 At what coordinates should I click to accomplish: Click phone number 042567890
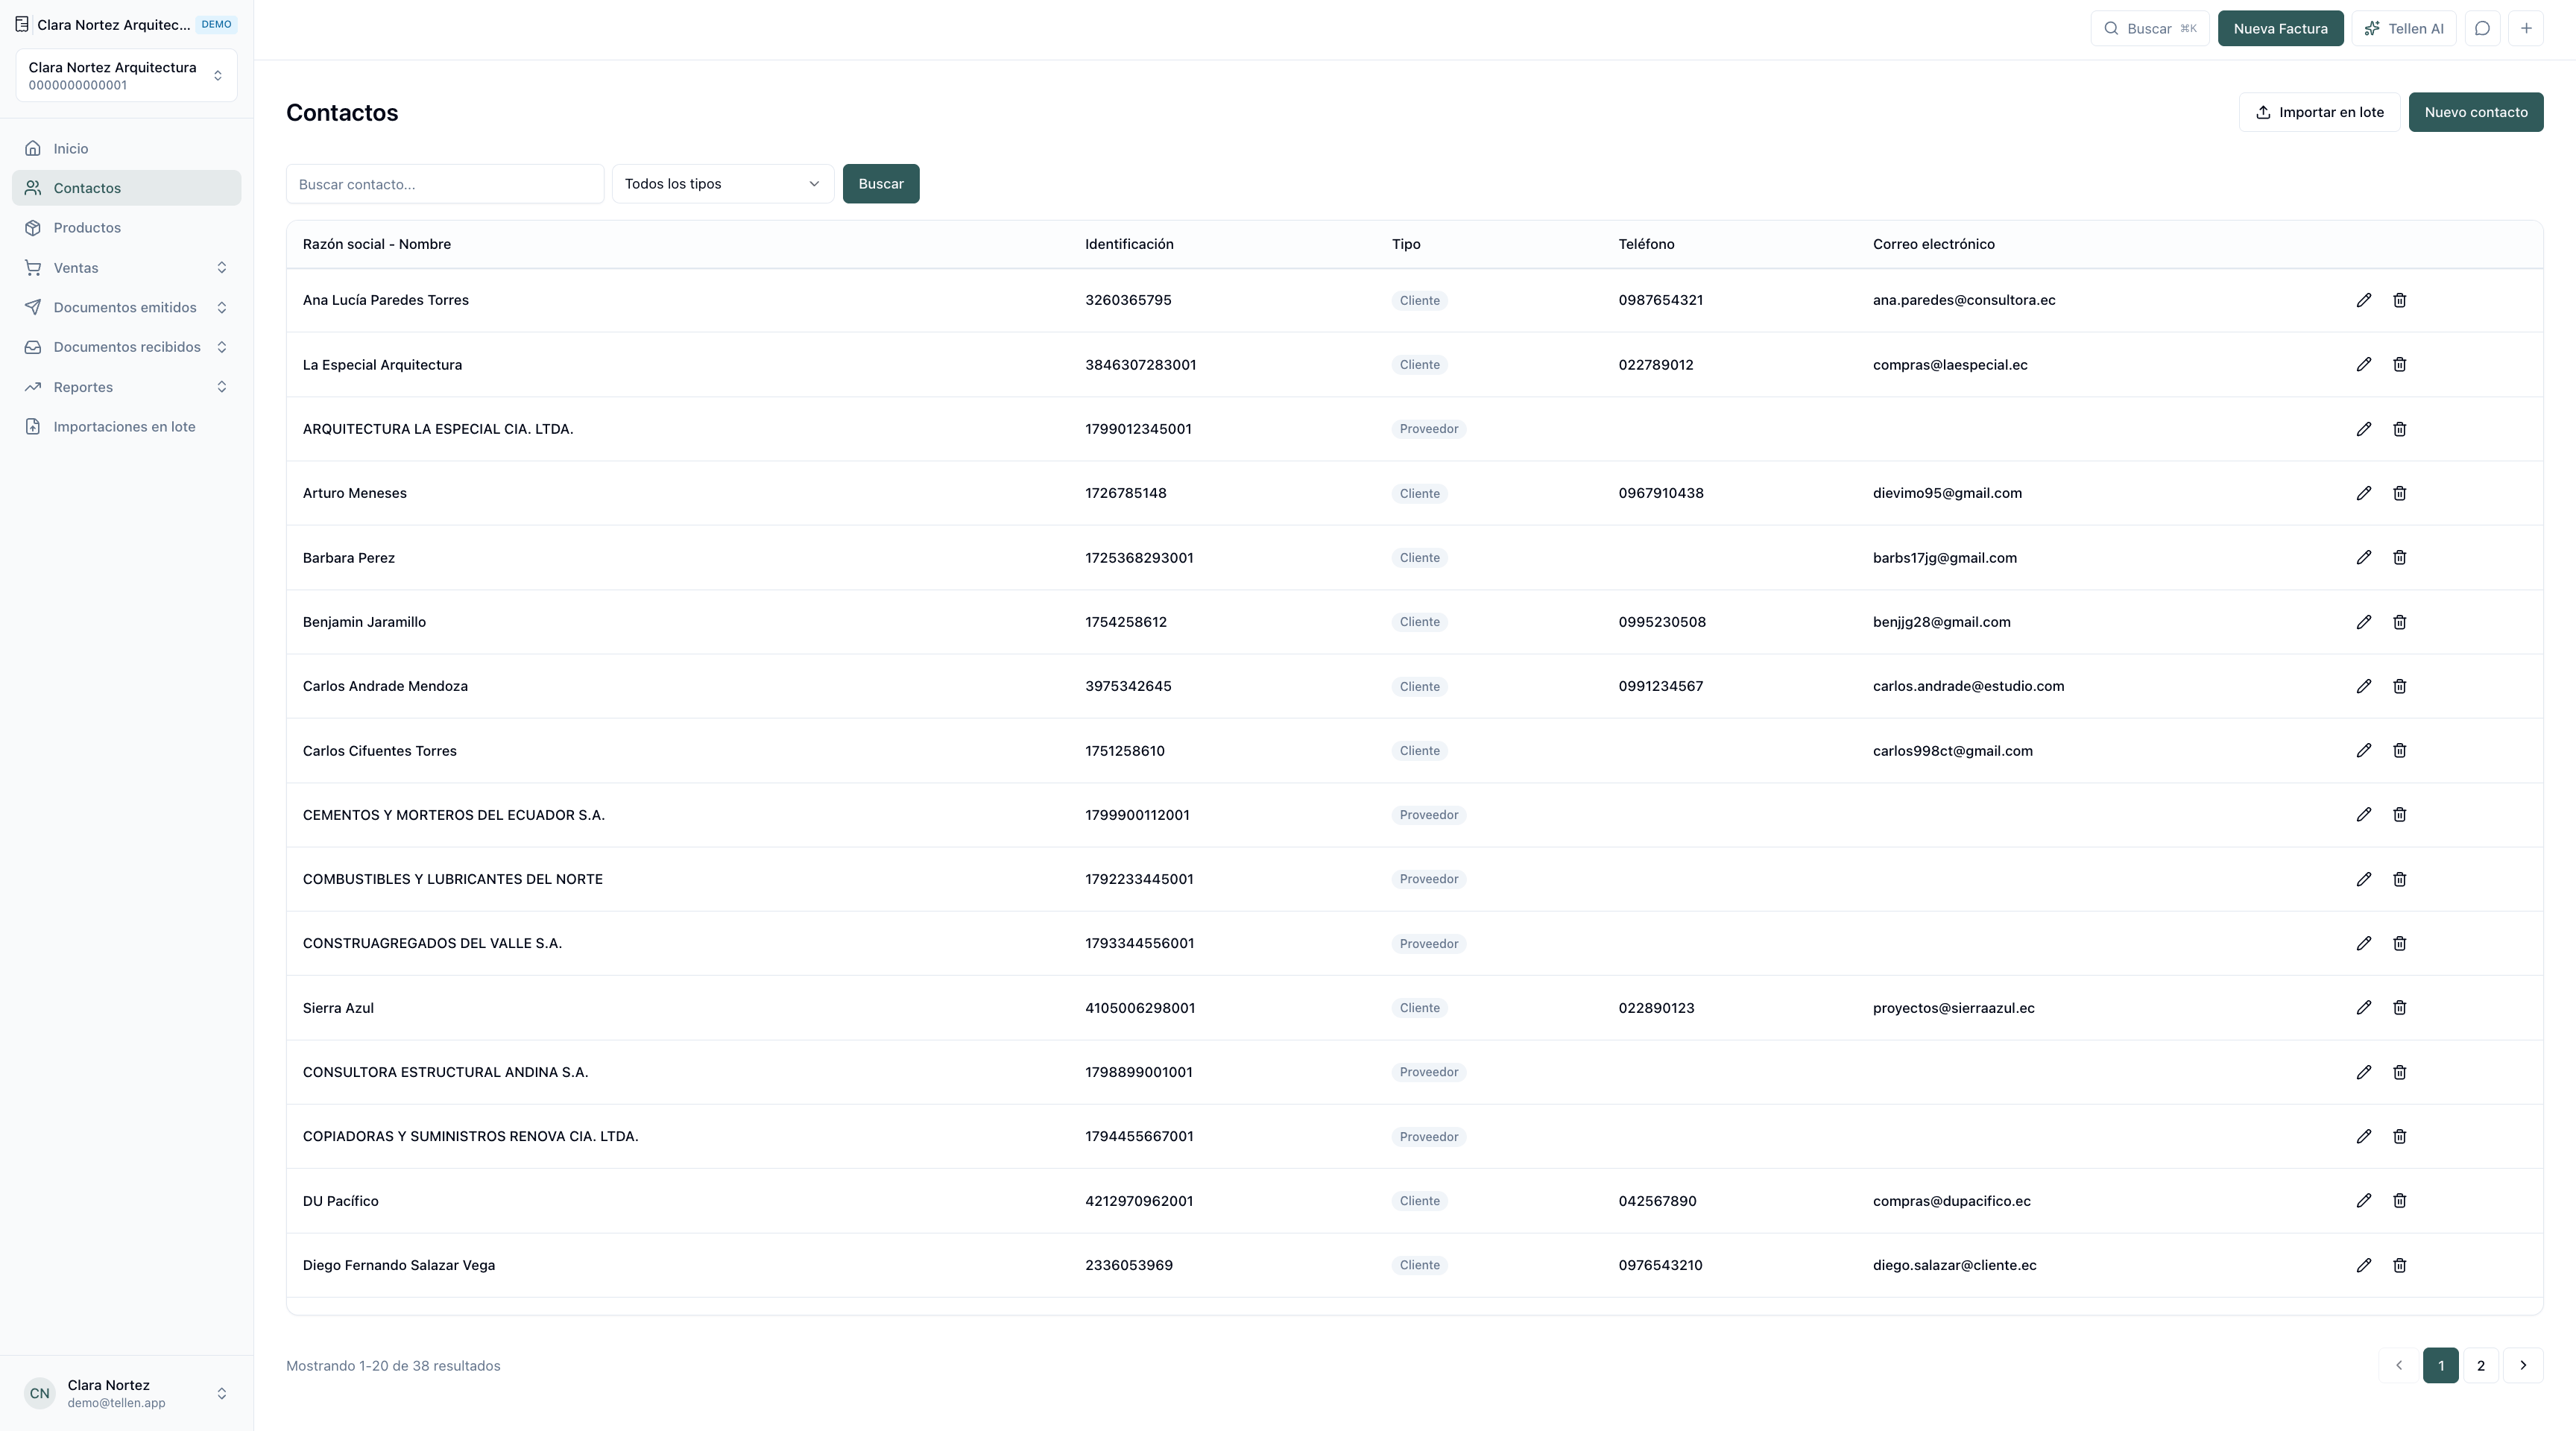[x=1657, y=1201]
